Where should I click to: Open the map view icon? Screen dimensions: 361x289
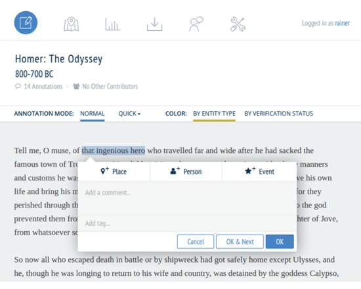(71, 24)
